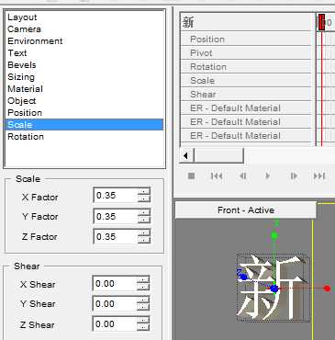Image resolution: width=335 pixels, height=340 pixels.
Task: Click the blue Z axis handle
Action: [x=243, y=277]
